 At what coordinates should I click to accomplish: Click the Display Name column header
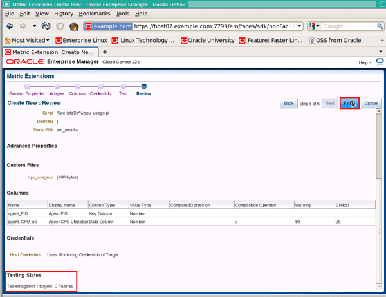click(68, 205)
